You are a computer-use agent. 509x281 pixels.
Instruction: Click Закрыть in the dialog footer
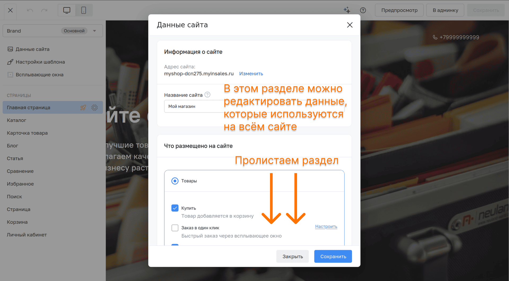point(293,256)
